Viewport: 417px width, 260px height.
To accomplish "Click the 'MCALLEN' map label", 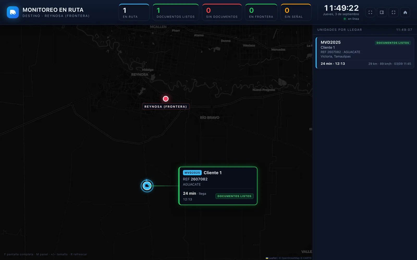I will (x=158, y=27).
